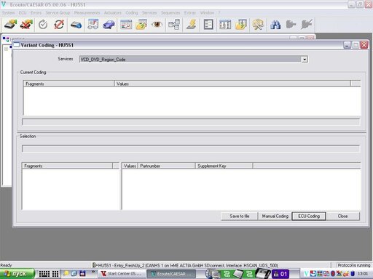Open the ECU menu
Screen dimensions: 373x279
coord(23,13)
